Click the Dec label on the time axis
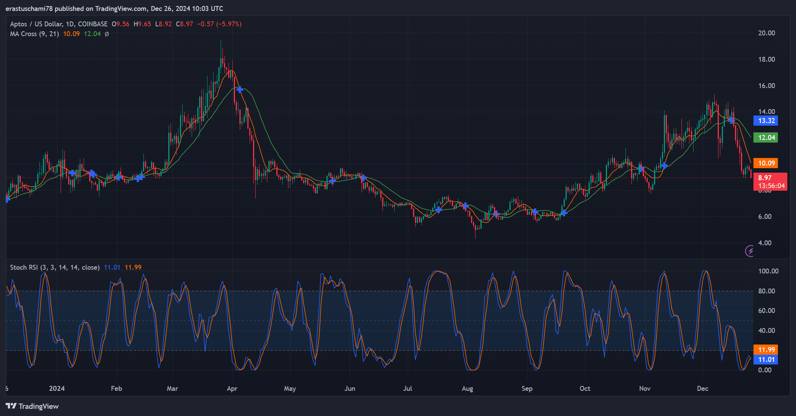This screenshot has width=796, height=416. point(703,389)
